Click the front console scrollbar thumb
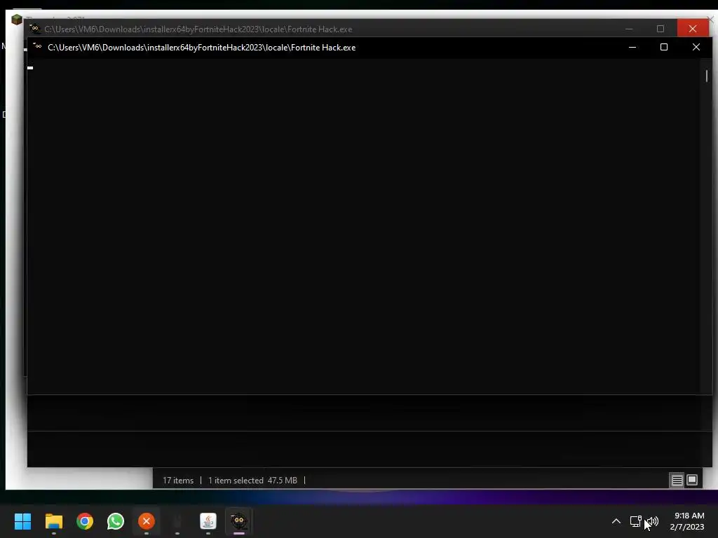Viewport: 718px width, 538px height. coord(707,76)
